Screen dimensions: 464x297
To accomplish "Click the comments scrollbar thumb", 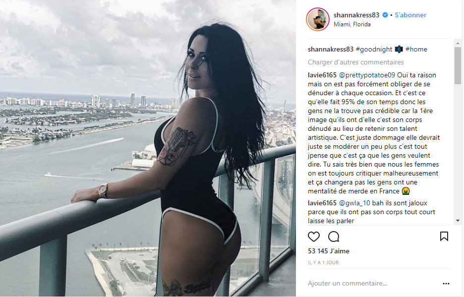I will point(458,66).
